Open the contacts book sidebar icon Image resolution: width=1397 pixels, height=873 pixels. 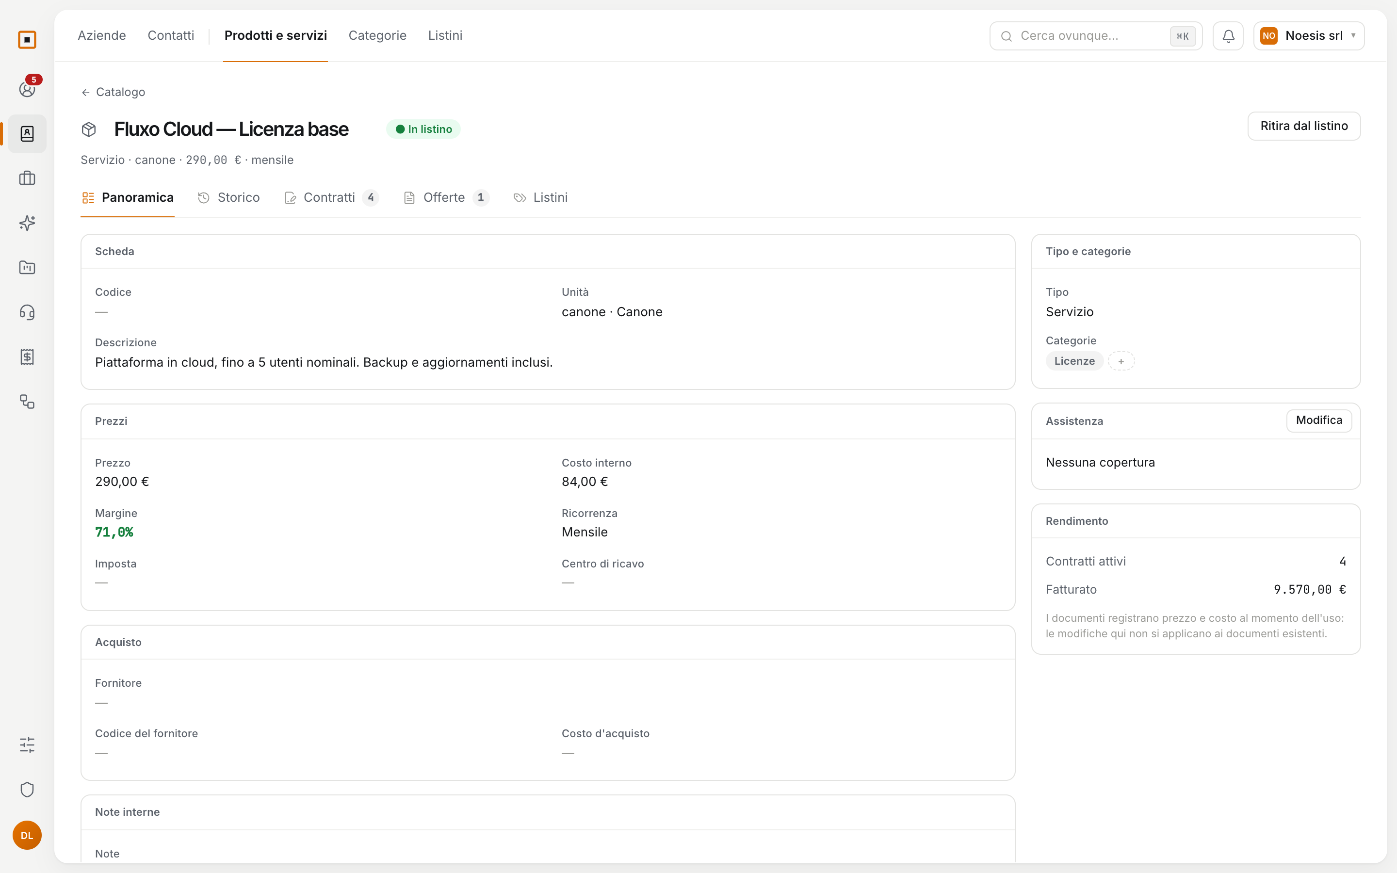27,134
